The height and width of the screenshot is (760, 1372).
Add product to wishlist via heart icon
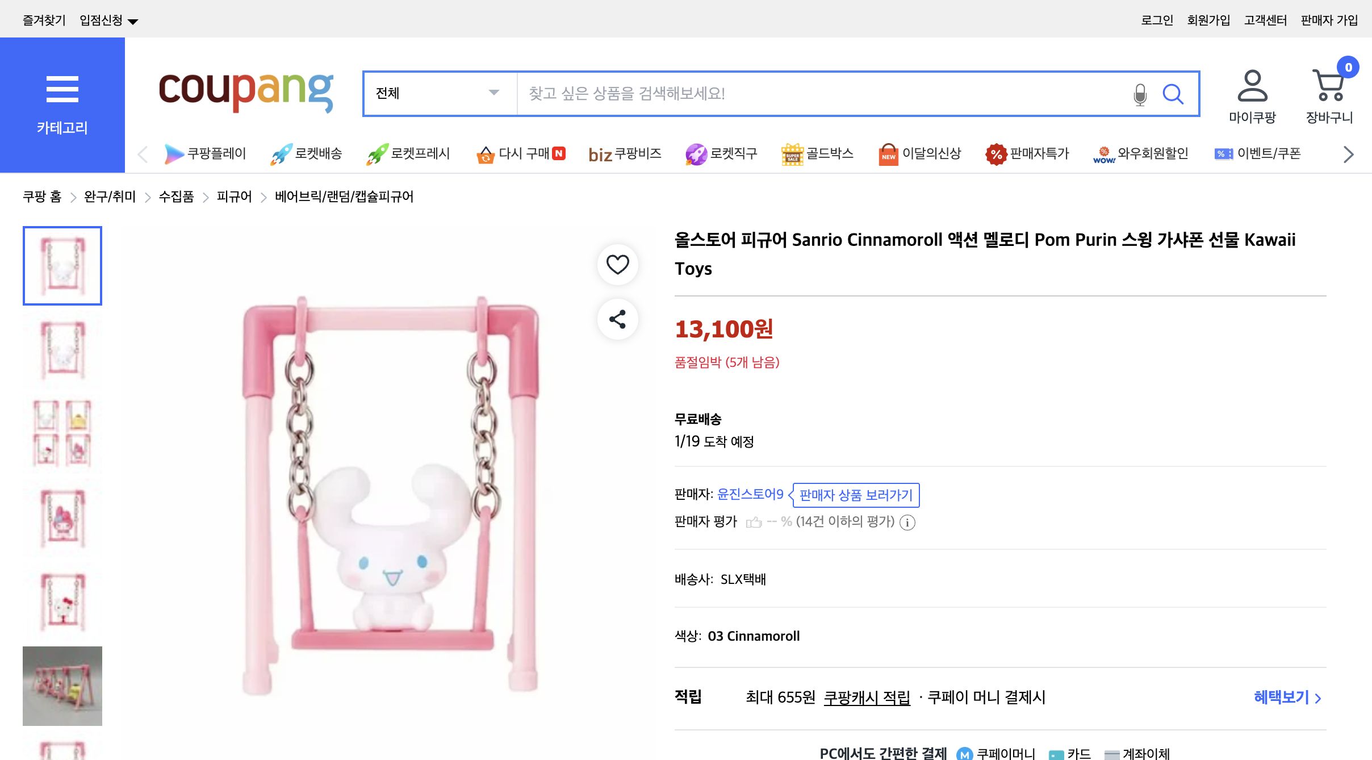[x=617, y=264]
